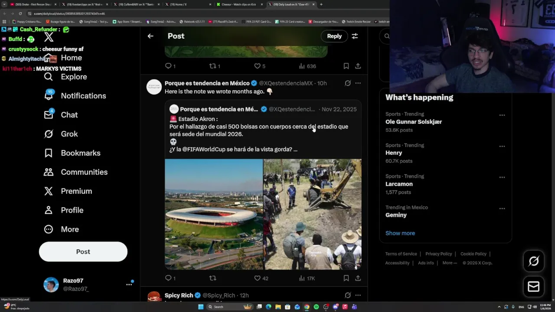This screenshot has width=555, height=312.
Task: Open Premium in the sidebar
Action: [68, 191]
